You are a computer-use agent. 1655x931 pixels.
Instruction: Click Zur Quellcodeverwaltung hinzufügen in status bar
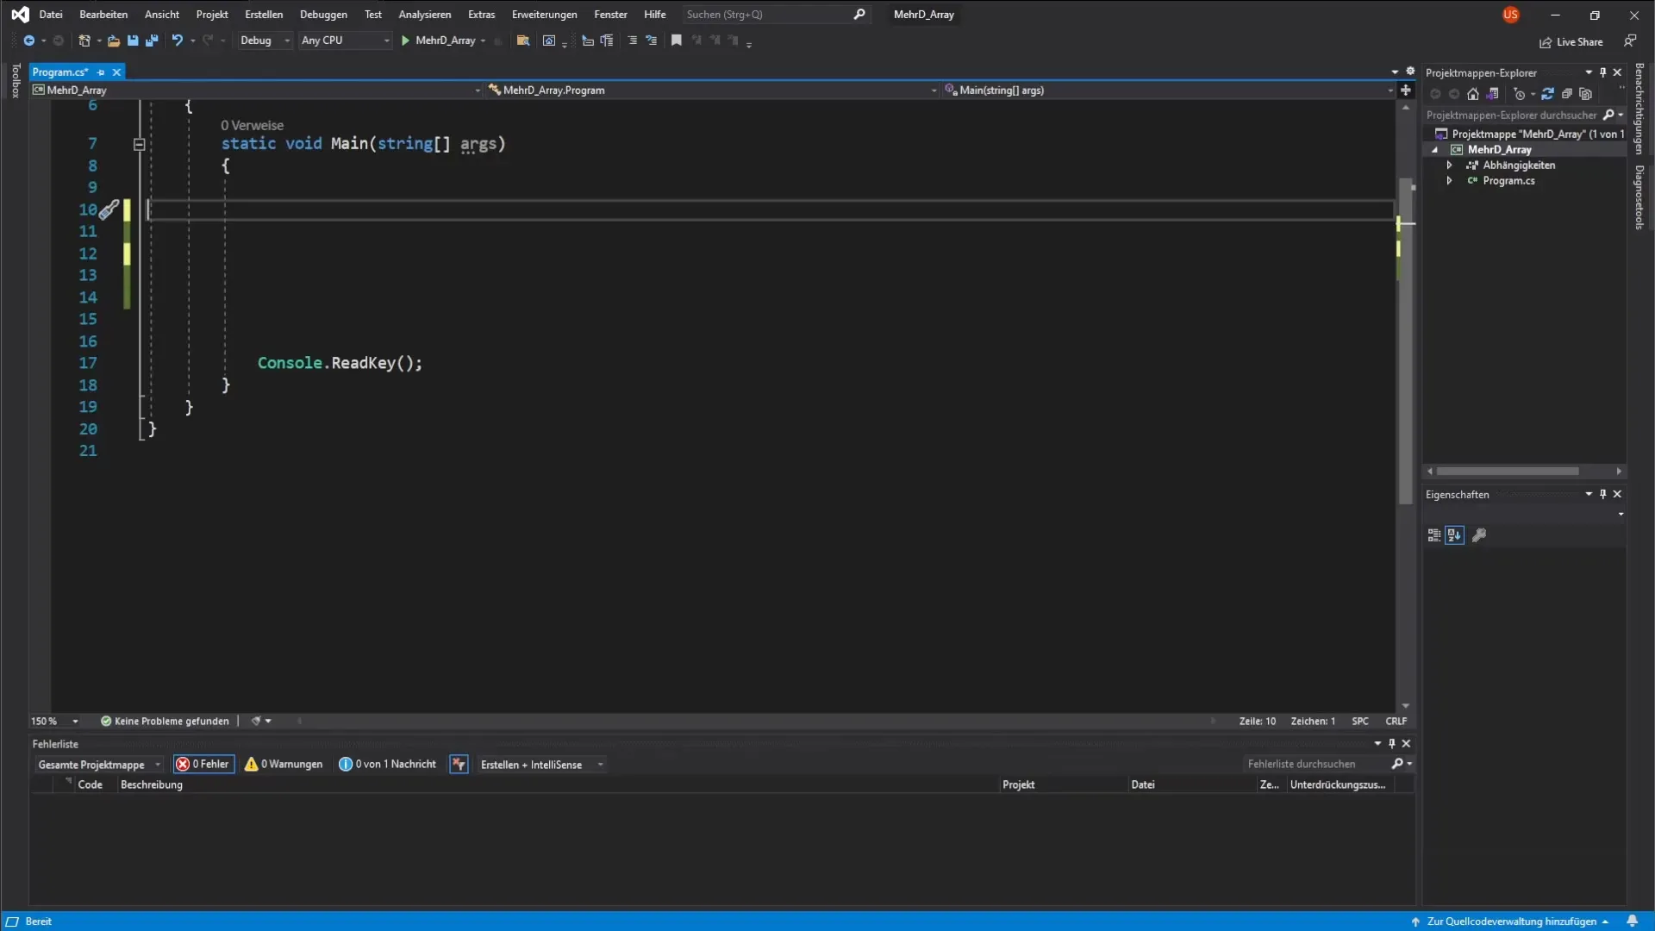[x=1510, y=922]
